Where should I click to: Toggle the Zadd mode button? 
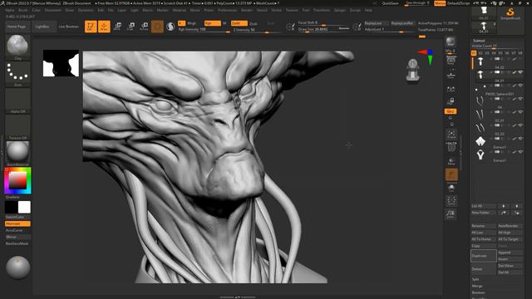pos(239,23)
